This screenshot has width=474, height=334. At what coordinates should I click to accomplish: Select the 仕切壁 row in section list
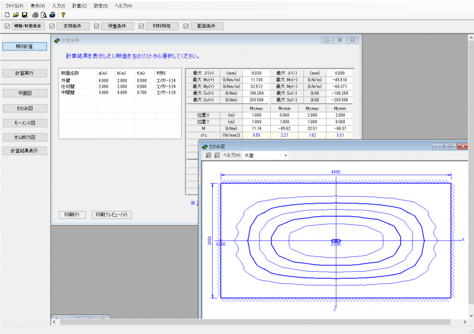coord(68,86)
